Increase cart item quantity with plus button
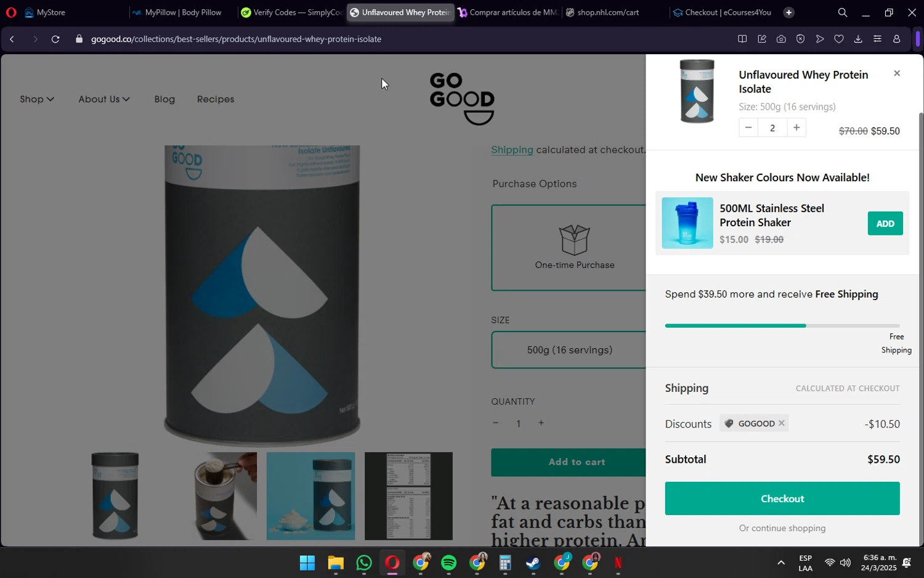Screen dimensions: 924x578 coord(796,128)
